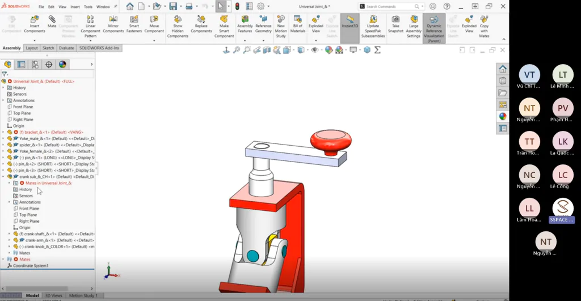Click Replace Components tool
Image resolution: width=581 pixels, height=301 pixels.
201,24
